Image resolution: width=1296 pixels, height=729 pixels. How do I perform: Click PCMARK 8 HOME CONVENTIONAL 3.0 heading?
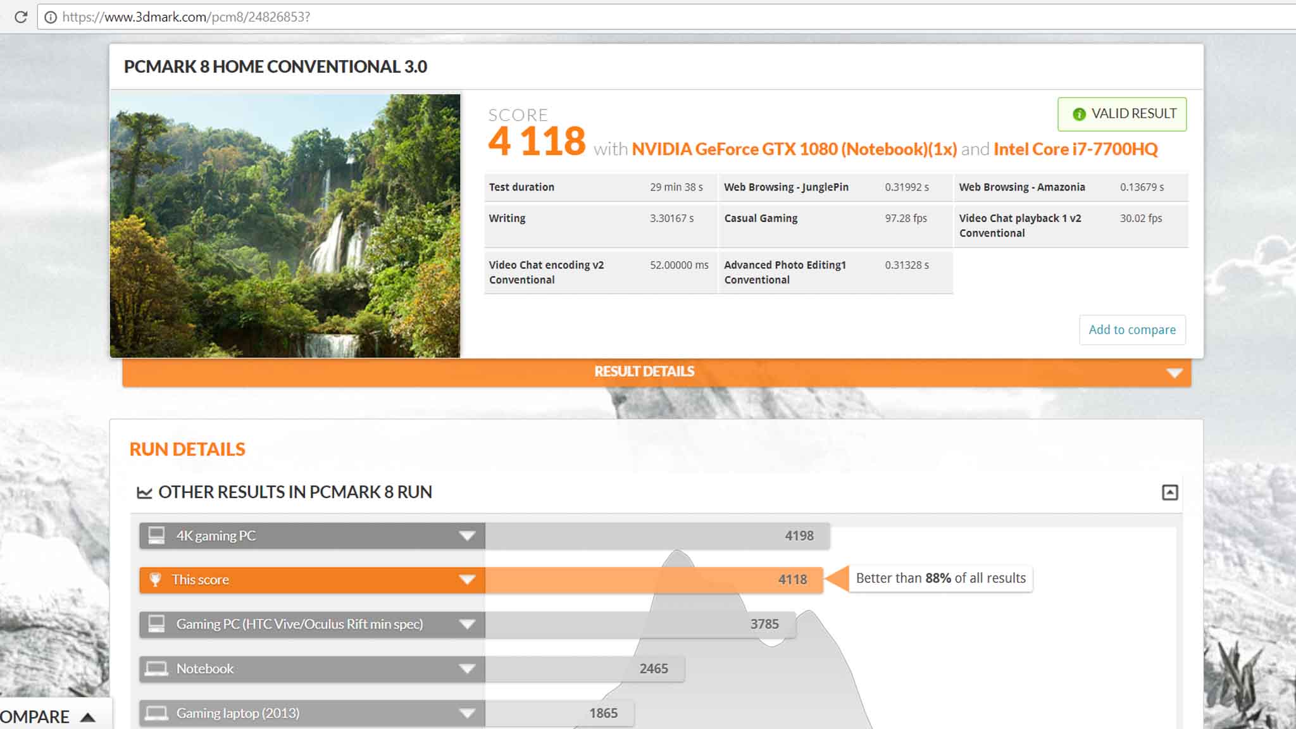tap(275, 66)
